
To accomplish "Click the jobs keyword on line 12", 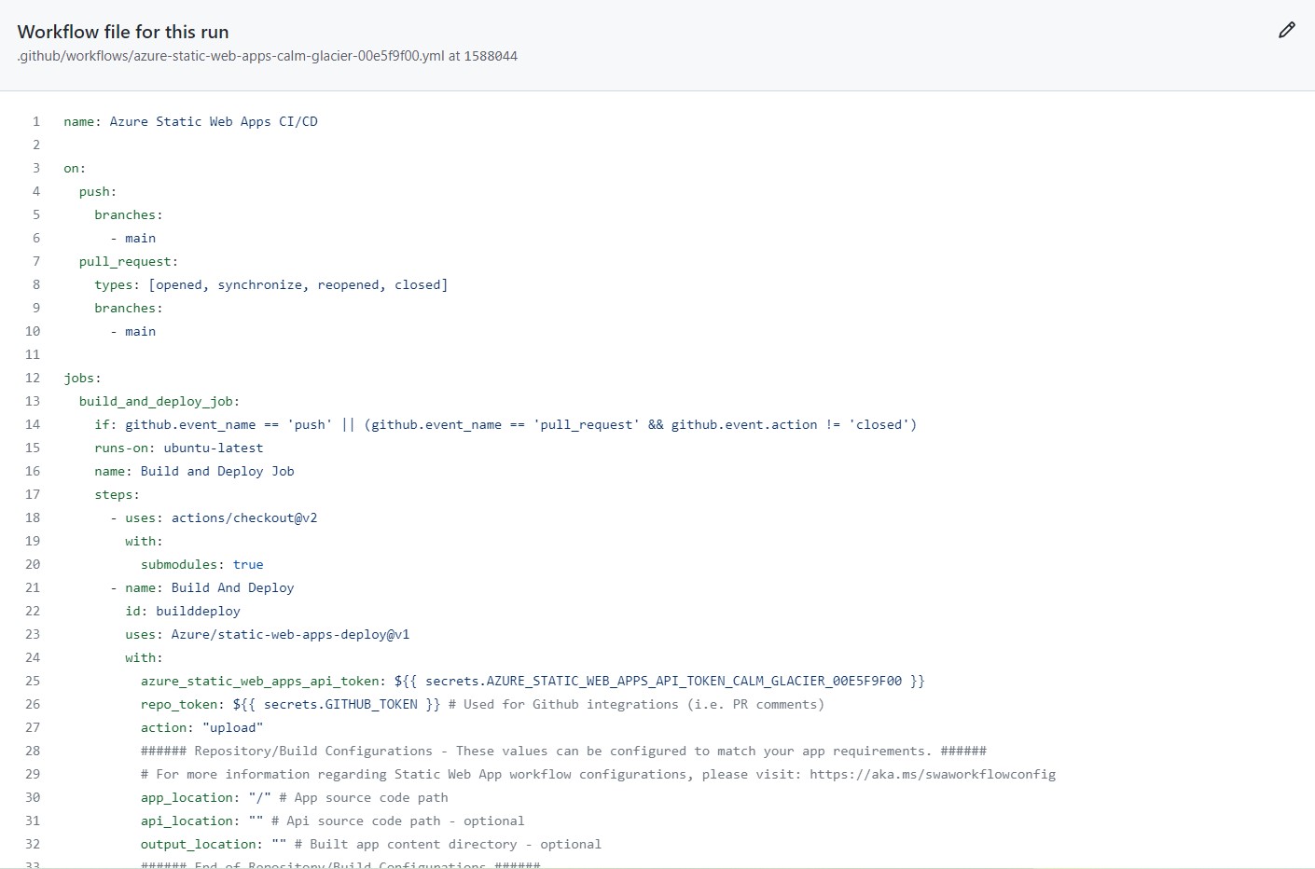I will pos(80,378).
